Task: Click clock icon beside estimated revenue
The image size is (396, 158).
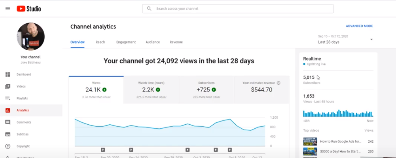Action: pos(279,83)
